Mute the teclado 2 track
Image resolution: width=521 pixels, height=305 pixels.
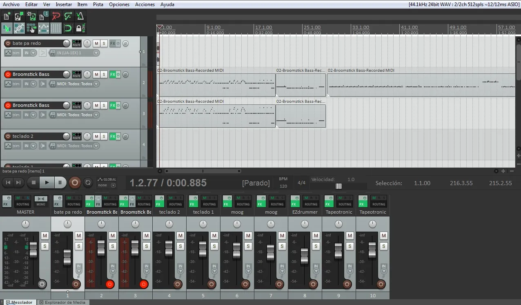(x=96, y=136)
